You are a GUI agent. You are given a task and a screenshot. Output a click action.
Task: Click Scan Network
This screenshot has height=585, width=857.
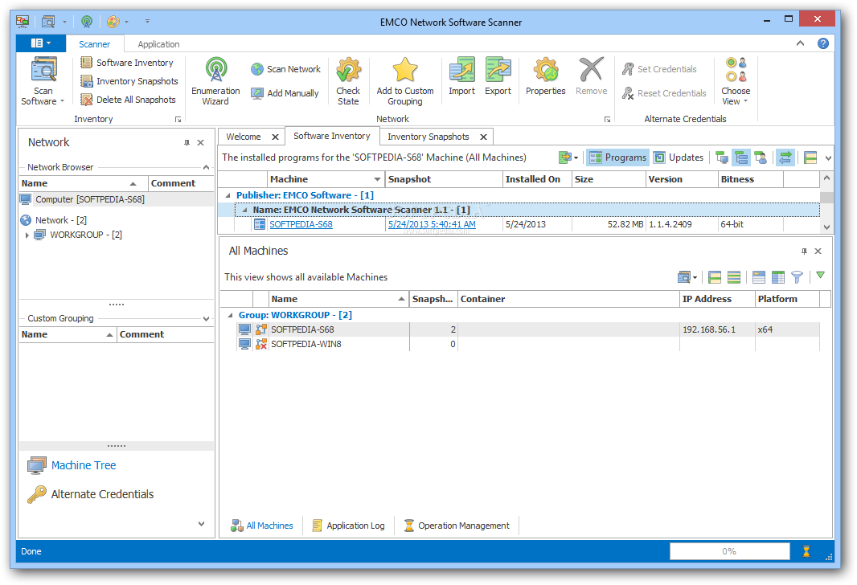[286, 69]
